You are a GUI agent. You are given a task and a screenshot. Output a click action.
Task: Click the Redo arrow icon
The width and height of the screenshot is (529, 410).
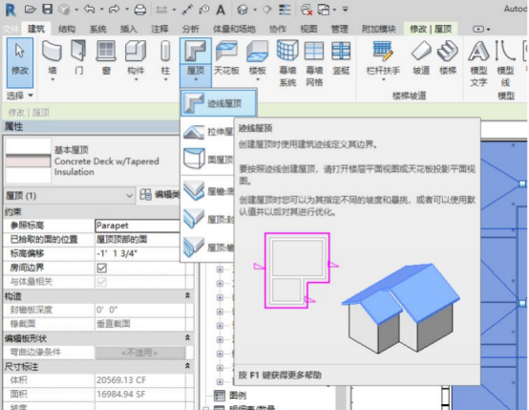pyautogui.click(x=114, y=10)
